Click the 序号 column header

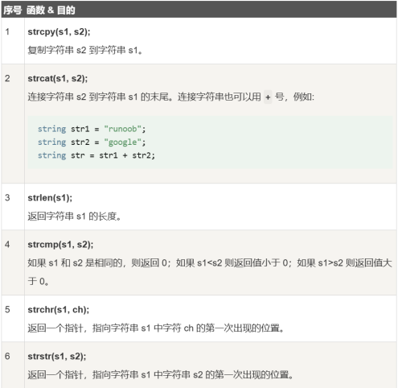click(x=13, y=10)
